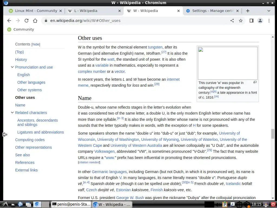Image resolution: width=277 pixels, height=208 pixels.
Task: Open citation needed note link
Action: [x=89, y=162]
